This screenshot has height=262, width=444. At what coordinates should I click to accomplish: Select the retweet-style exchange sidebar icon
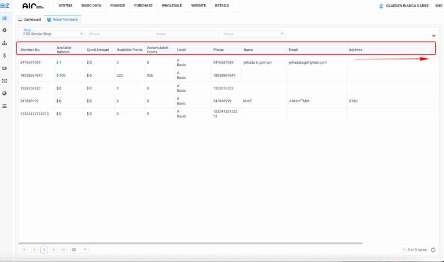coord(4,68)
